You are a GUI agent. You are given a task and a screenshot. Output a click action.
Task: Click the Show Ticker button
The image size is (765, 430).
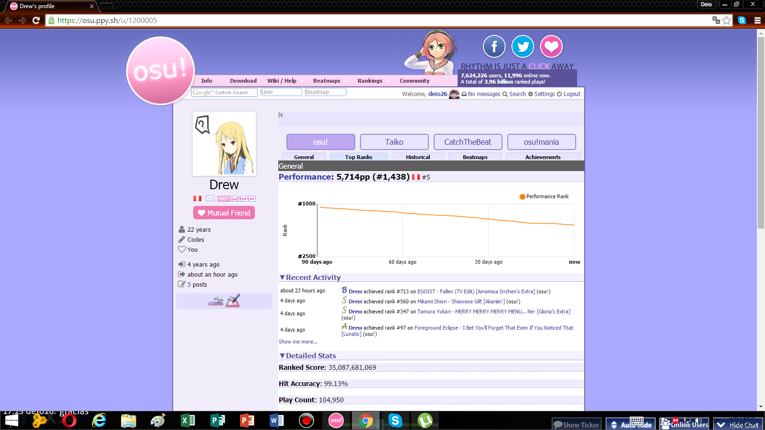pos(576,424)
